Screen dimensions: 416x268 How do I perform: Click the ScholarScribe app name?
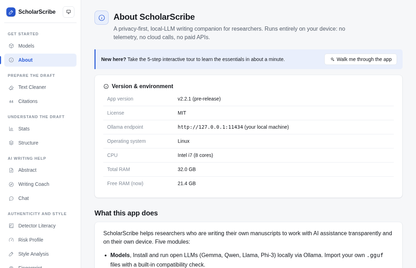click(37, 12)
